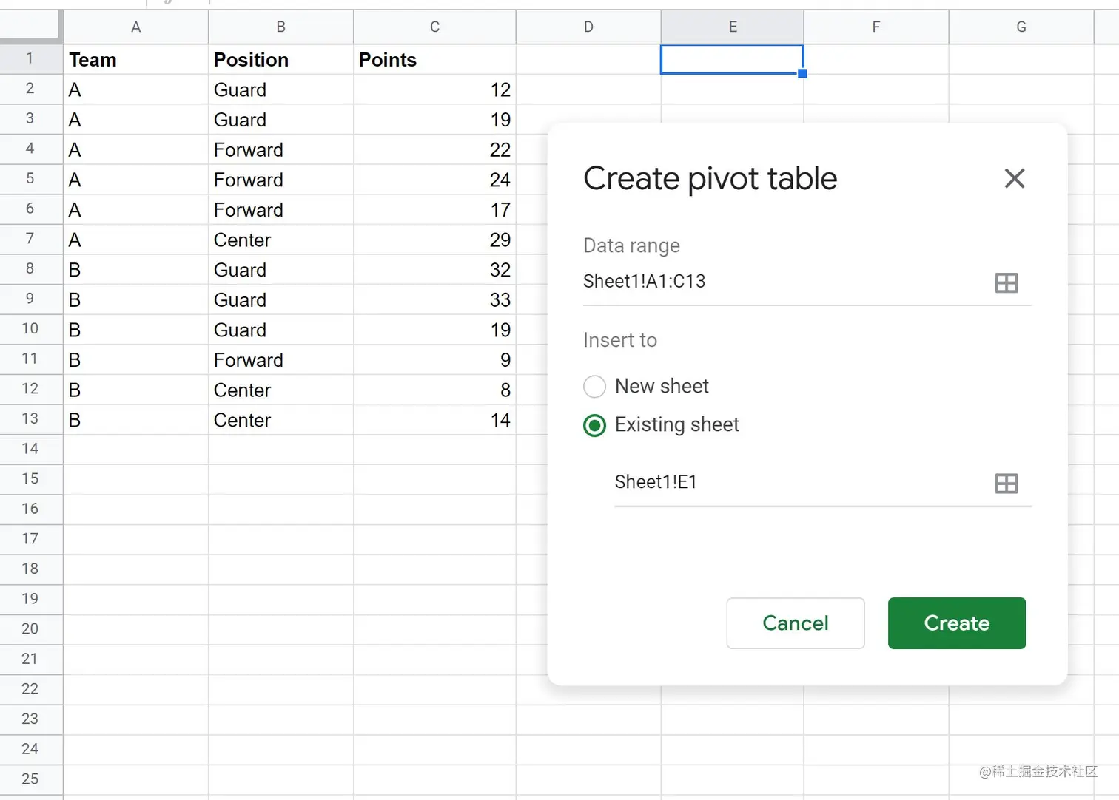Click Forward cell in row 11
This screenshot has height=800, width=1119.
(x=280, y=360)
